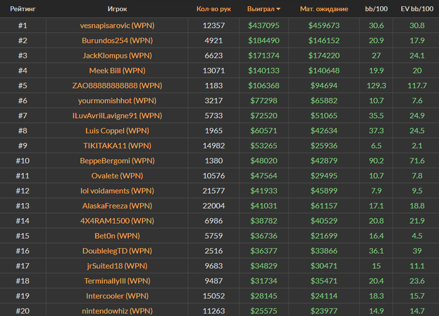The height and width of the screenshot is (316, 439).
Task: Sort by Кол-во рук column header
Action: click(214, 9)
